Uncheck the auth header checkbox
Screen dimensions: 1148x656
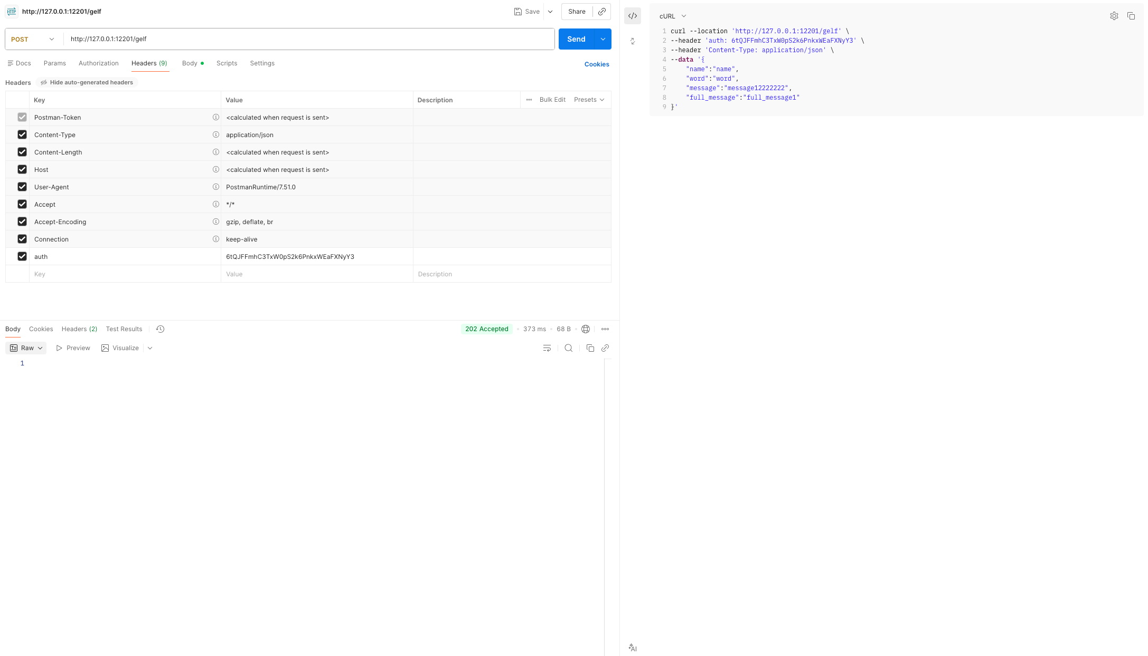(x=22, y=256)
